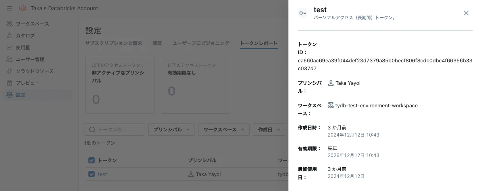
Task: Click the test token link in table
Action: click(102, 174)
